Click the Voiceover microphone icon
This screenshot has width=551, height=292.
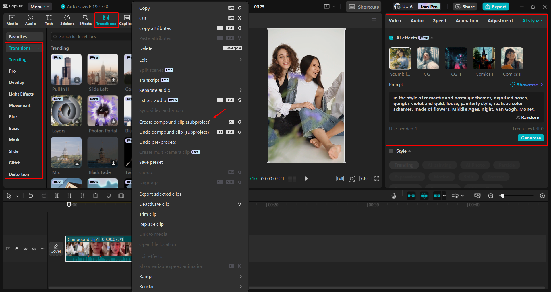point(393,196)
